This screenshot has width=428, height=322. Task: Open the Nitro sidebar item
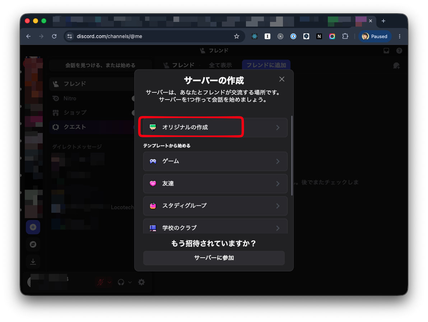92,98
